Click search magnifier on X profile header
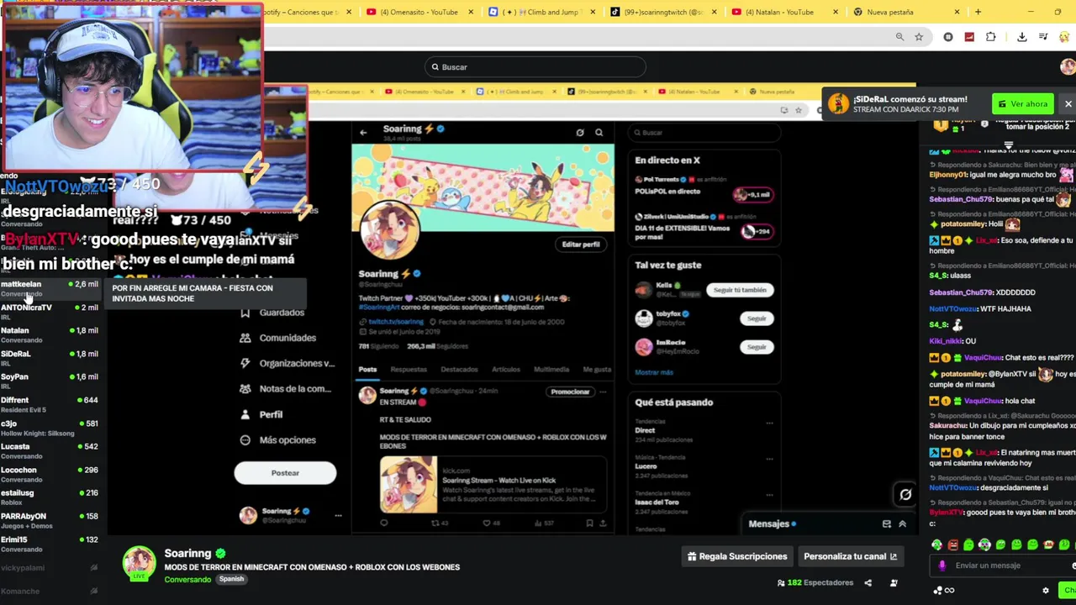Image resolution: width=1076 pixels, height=605 pixels. [599, 132]
